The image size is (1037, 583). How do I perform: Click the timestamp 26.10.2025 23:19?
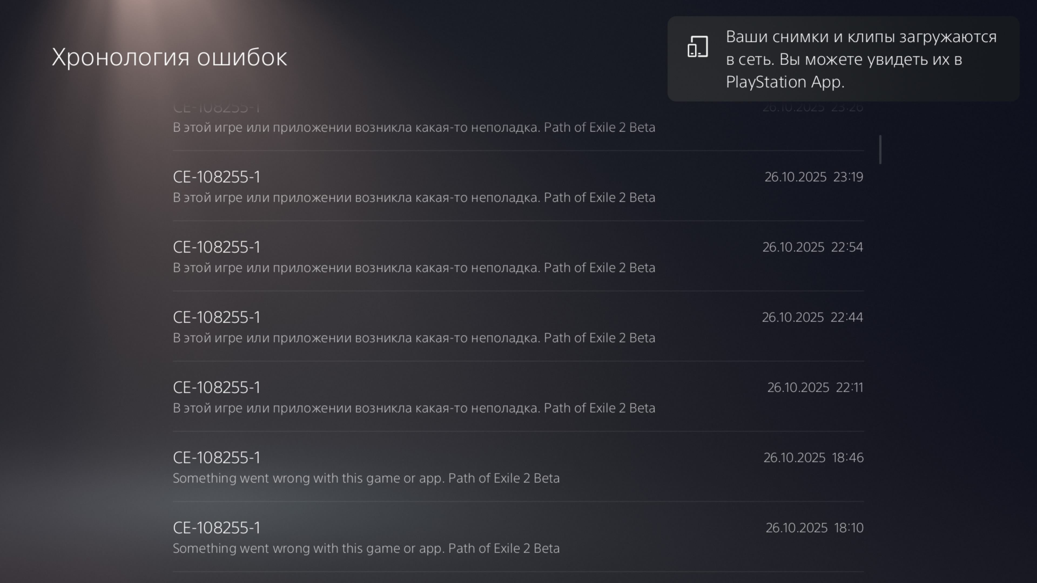(x=813, y=177)
